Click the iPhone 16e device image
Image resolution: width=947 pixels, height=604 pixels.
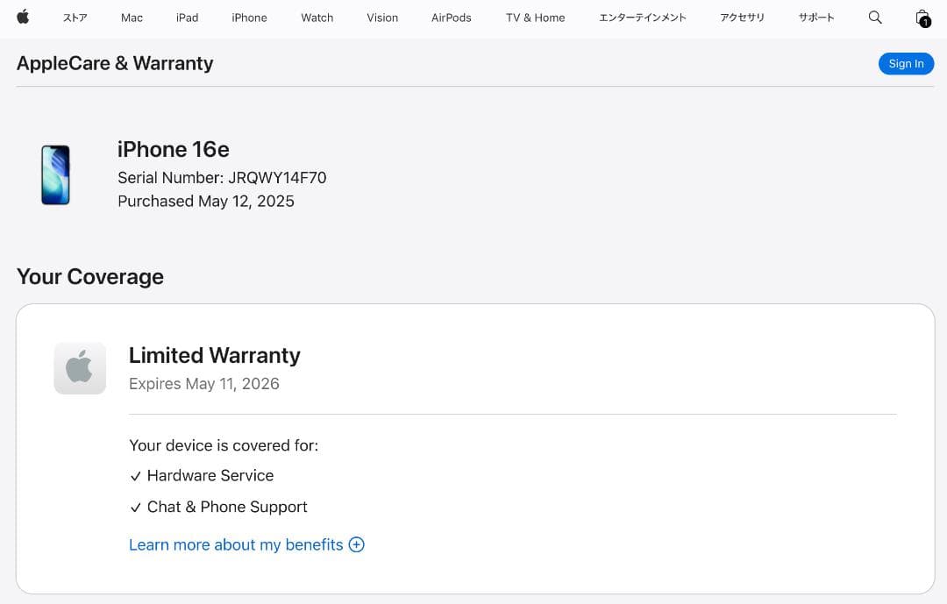tap(55, 175)
